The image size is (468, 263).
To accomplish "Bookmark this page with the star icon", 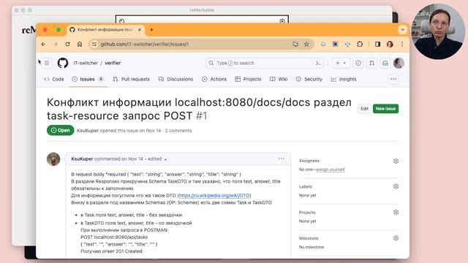I will click(306, 44).
